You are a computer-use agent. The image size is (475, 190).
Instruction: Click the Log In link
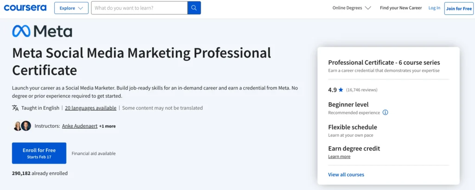[434, 8]
